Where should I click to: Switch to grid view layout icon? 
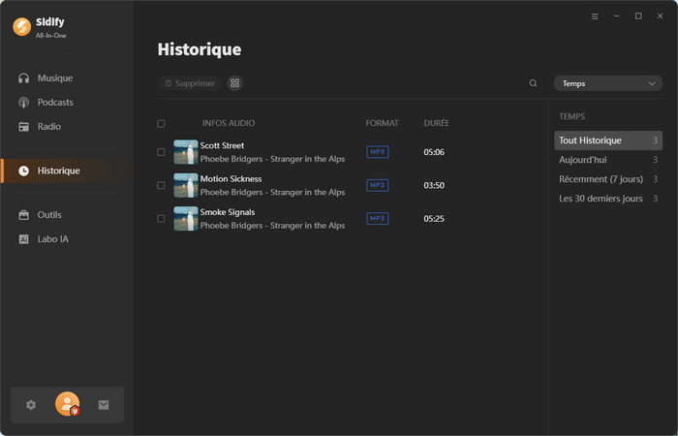[234, 83]
